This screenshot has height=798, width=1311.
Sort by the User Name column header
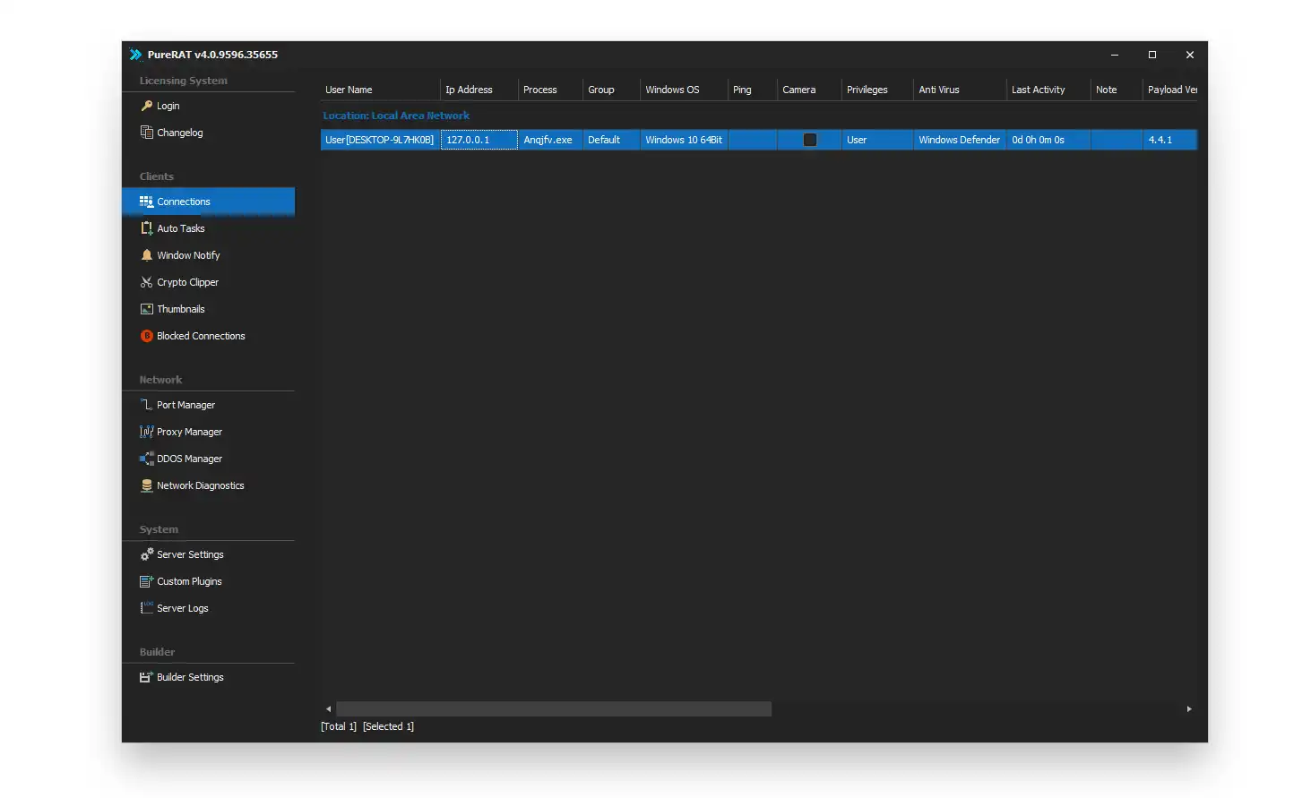tap(349, 90)
